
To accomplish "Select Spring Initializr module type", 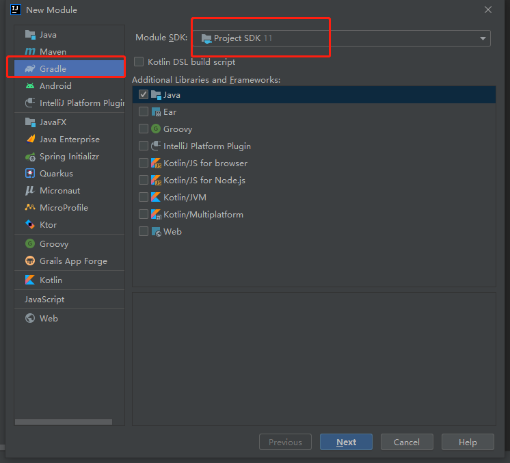I will (x=69, y=157).
